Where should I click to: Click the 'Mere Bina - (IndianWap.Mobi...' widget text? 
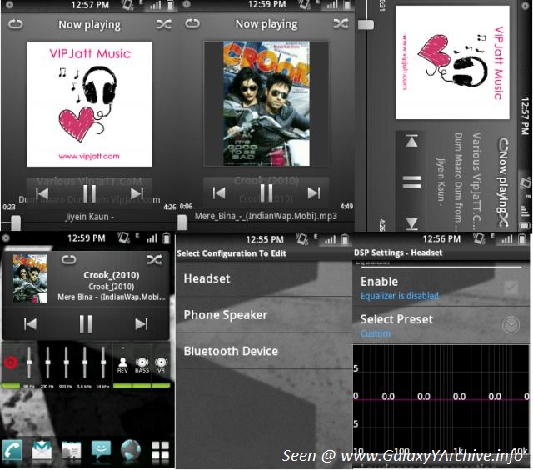[111, 297]
